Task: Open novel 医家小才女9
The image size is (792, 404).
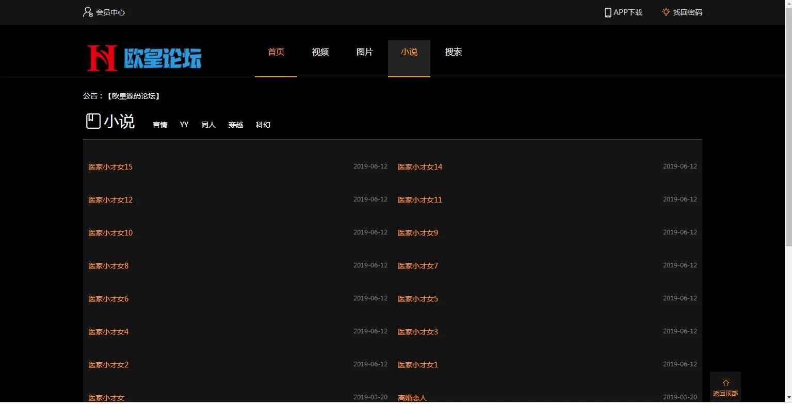Action: tap(418, 233)
